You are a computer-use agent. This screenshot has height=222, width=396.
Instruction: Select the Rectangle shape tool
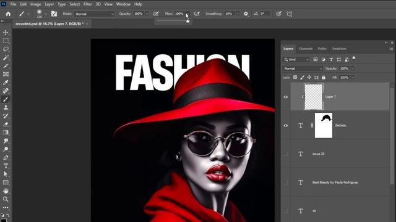6,183
